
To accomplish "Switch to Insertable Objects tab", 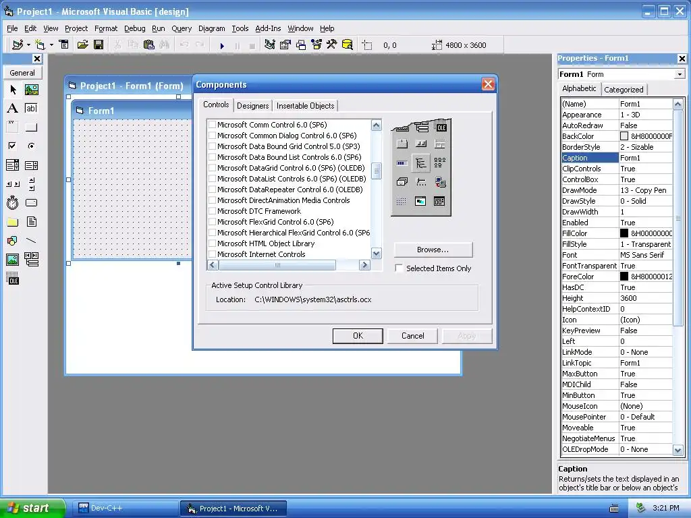I will 306,106.
